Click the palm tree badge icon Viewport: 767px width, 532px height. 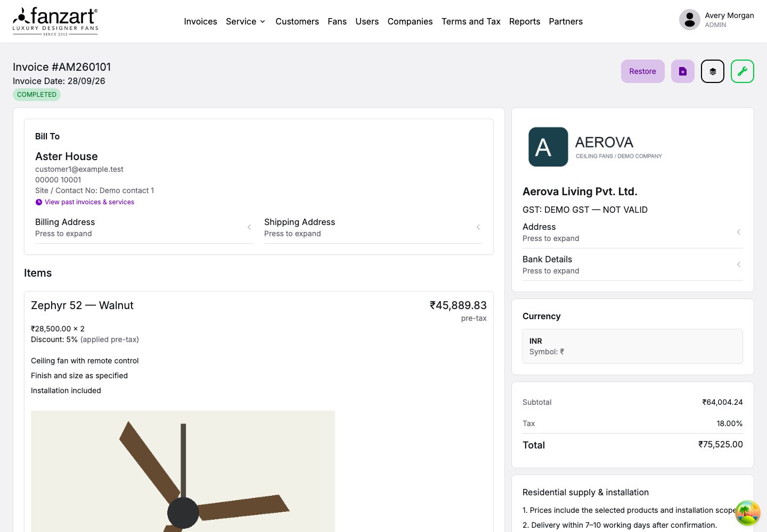coord(748,513)
